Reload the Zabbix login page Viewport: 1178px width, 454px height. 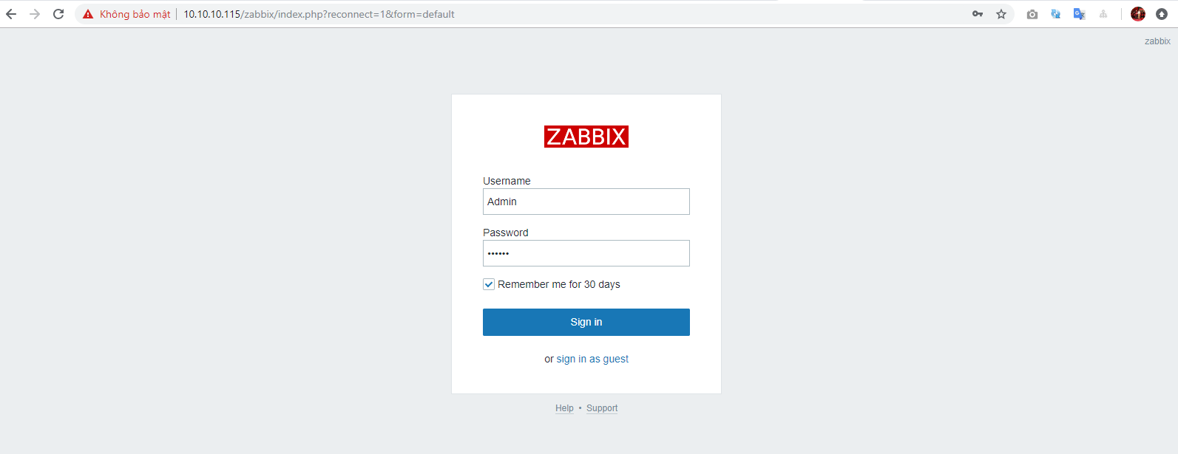click(x=58, y=14)
